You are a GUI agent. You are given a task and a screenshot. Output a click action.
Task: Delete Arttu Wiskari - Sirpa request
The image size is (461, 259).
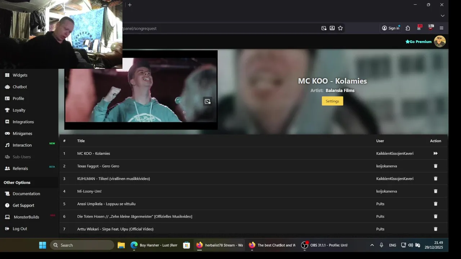pyautogui.click(x=435, y=229)
